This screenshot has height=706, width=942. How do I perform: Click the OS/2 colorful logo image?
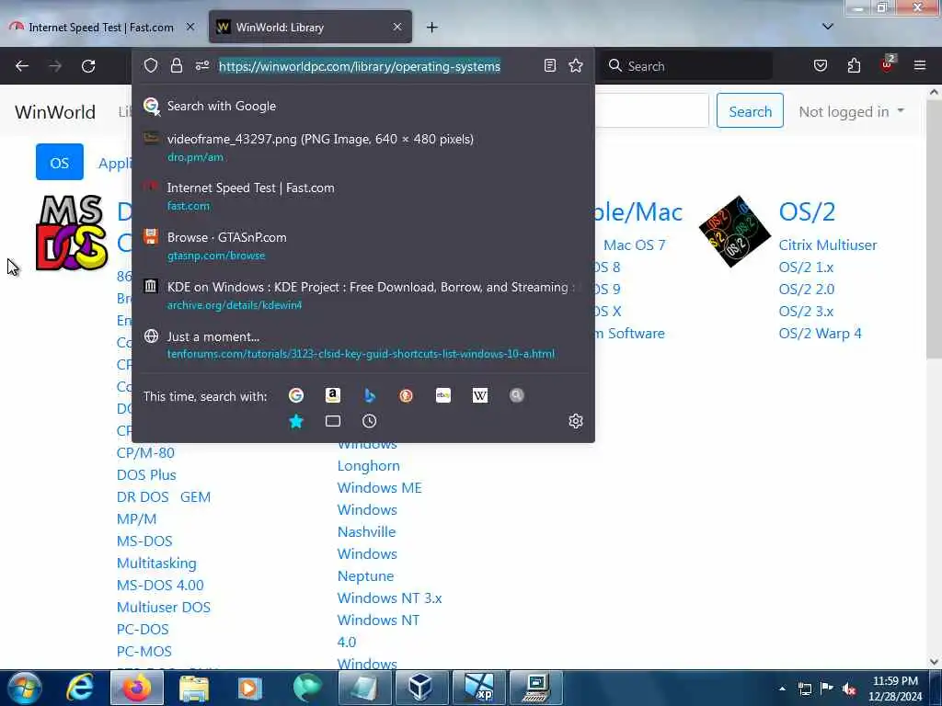click(x=735, y=231)
